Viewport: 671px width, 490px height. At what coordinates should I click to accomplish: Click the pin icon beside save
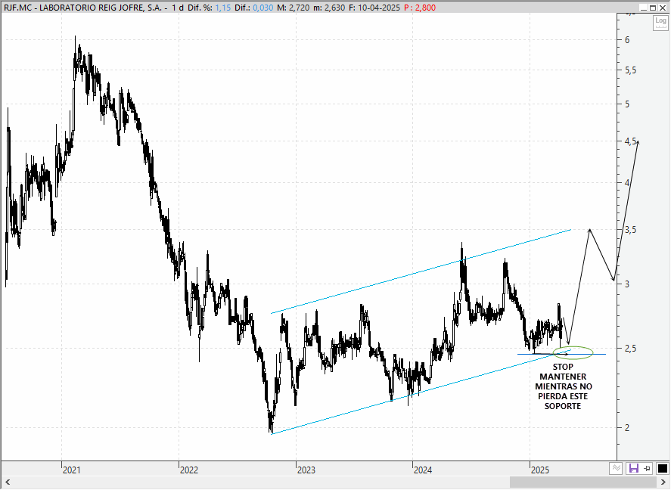[647, 469]
